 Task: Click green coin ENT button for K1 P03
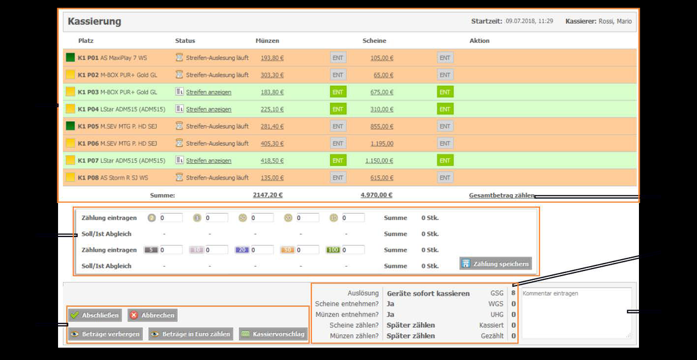point(338,92)
